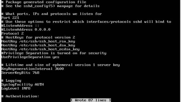Click the Port 221 line
This screenshot has height=102, width=181.
(x=10, y=18)
